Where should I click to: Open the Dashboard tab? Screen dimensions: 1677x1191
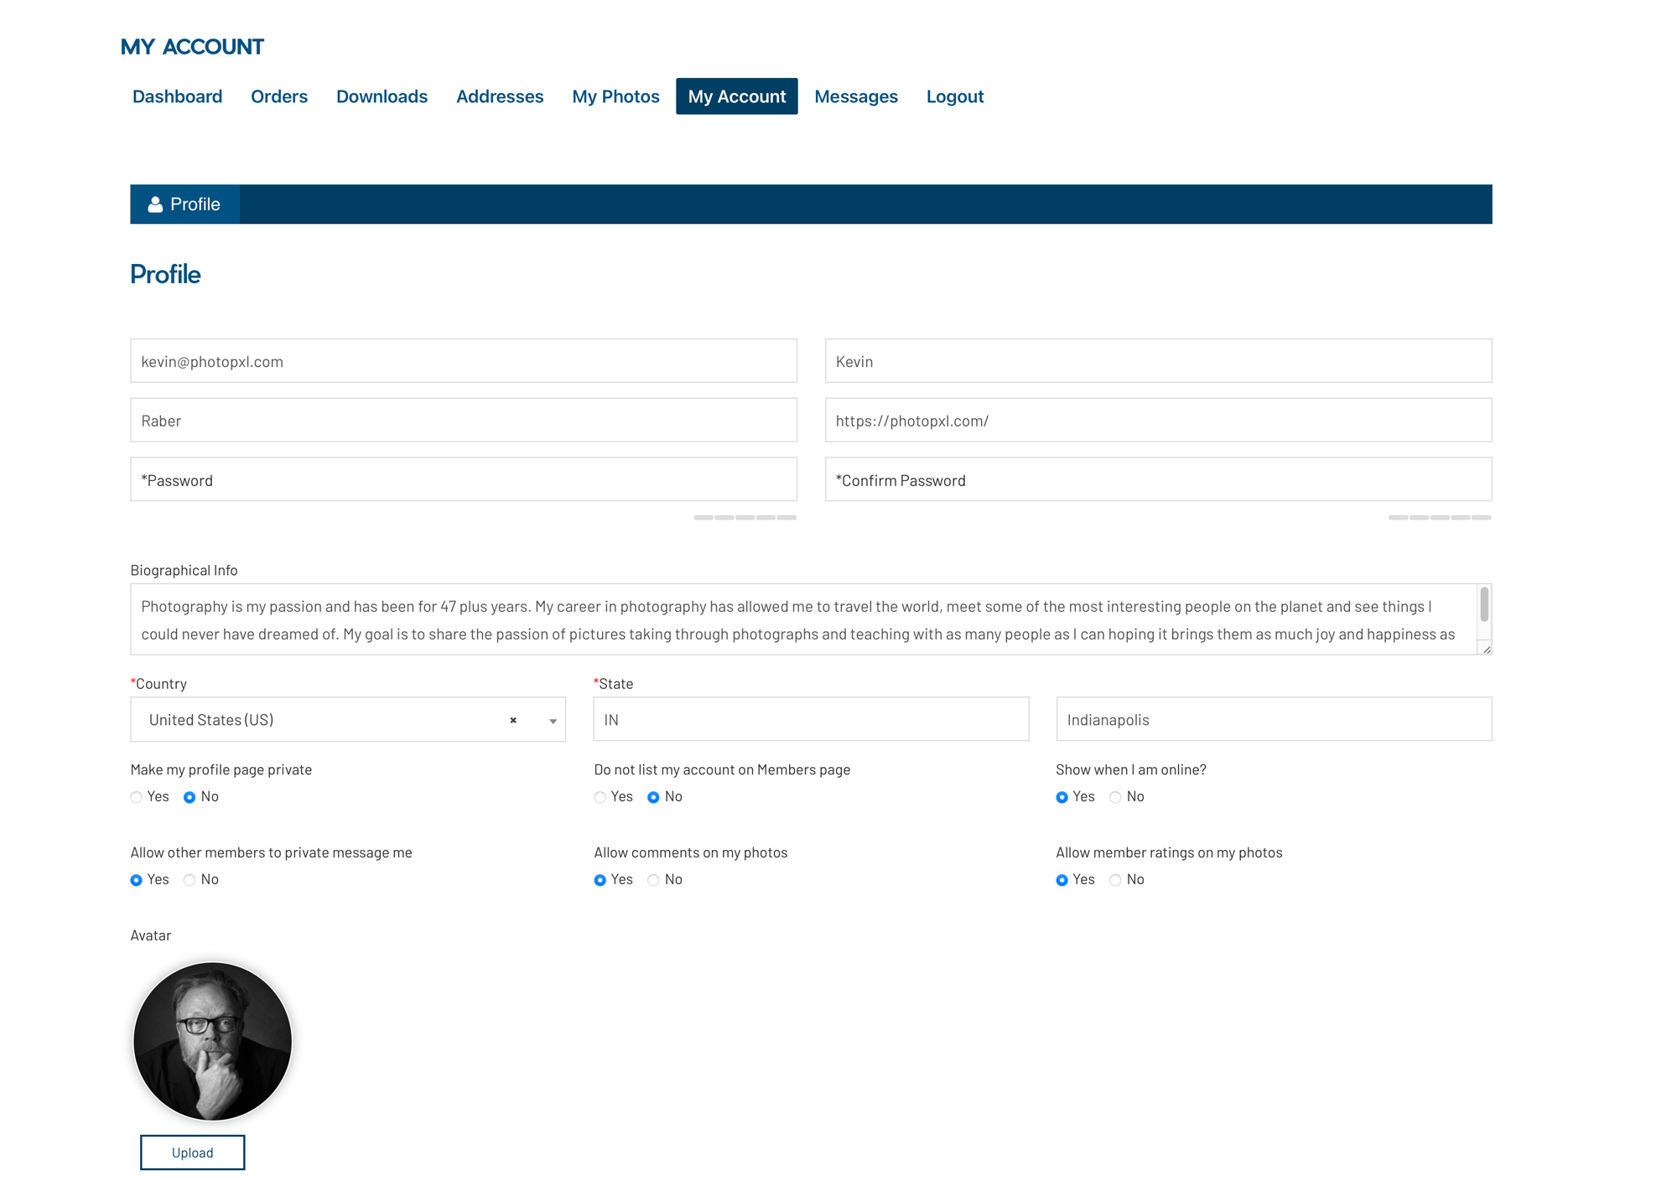pyautogui.click(x=177, y=96)
